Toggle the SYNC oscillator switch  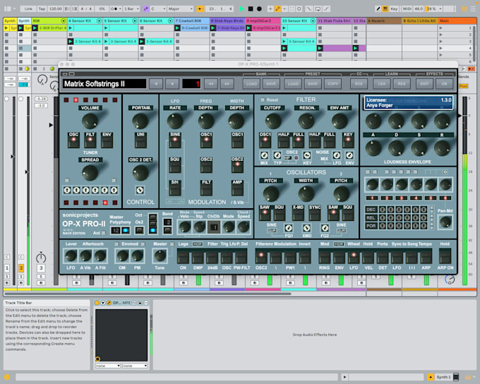tap(315, 212)
